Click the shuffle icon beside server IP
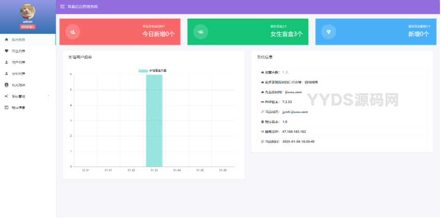The height and width of the screenshot is (219, 441). pyautogui.click(x=263, y=132)
